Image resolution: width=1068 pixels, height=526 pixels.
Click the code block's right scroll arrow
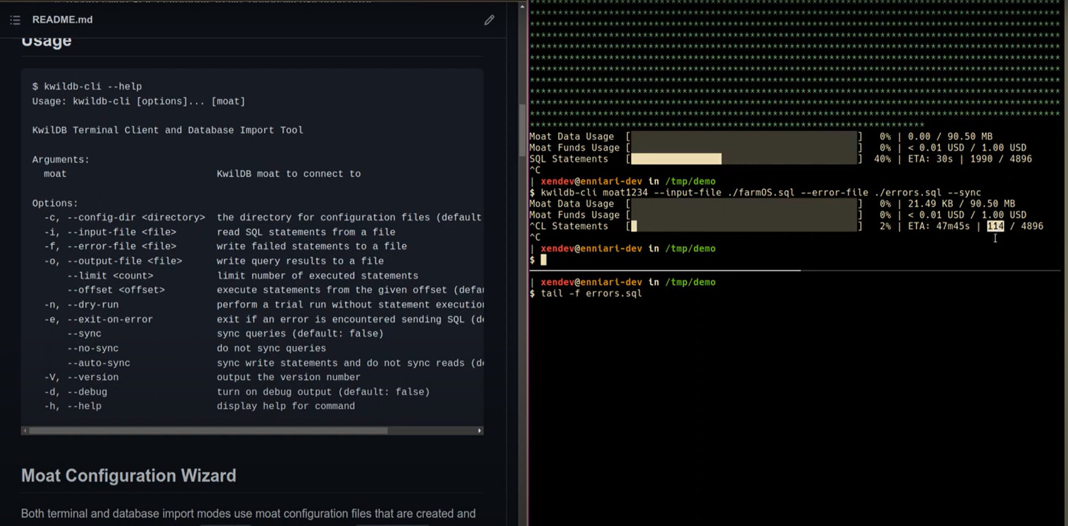tap(480, 431)
